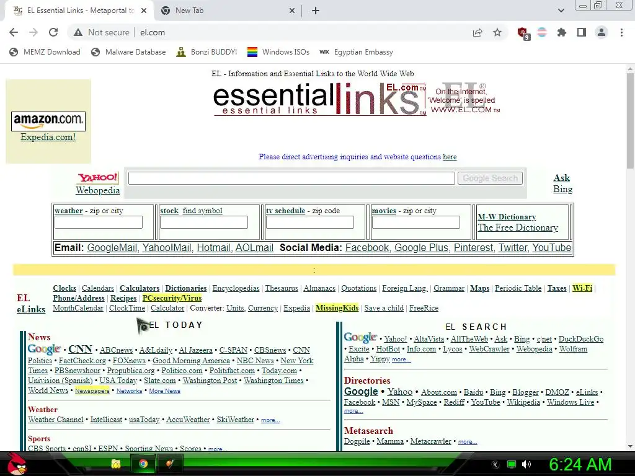
Task: Open the highlighted PCsecurity/Virus link
Action: coord(172,298)
